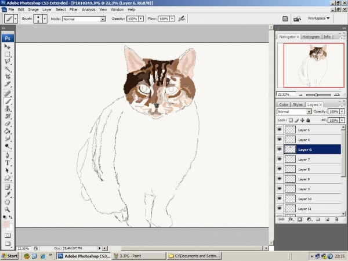
Task: Select the Slice tool
Action: click(8, 84)
